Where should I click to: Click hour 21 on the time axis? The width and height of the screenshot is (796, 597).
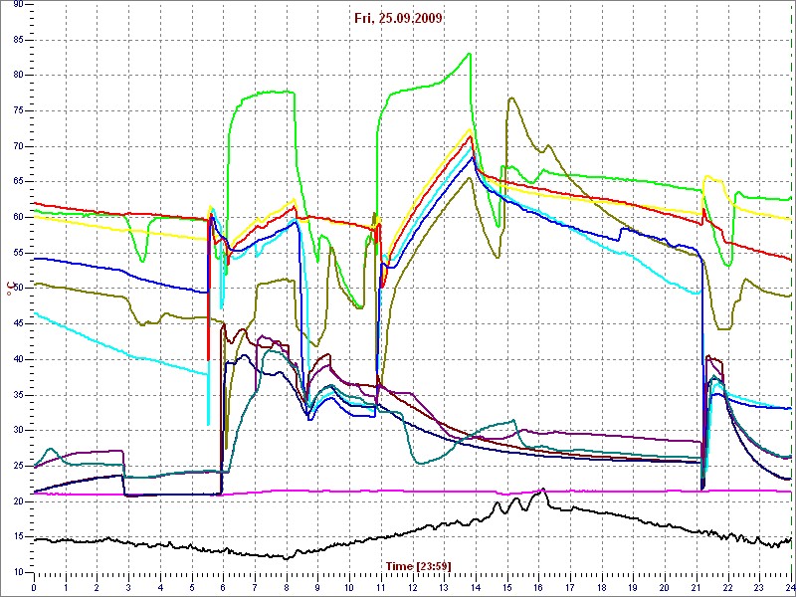(696, 586)
